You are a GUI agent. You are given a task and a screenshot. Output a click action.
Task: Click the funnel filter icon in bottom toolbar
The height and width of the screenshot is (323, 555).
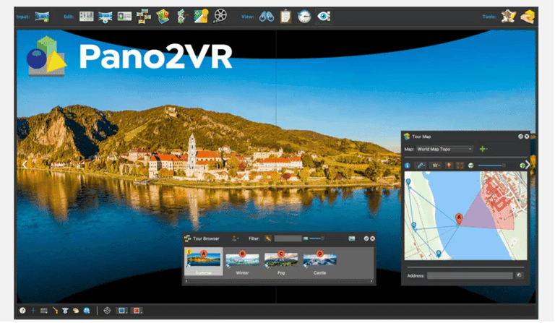point(65,311)
